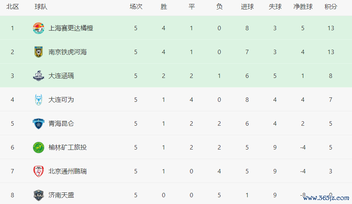The height and width of the screenshot is (204, 352).
Task: Click the 榆林矿工旅投 green logo
Action: pyautogui.click(x=39, y=148)
